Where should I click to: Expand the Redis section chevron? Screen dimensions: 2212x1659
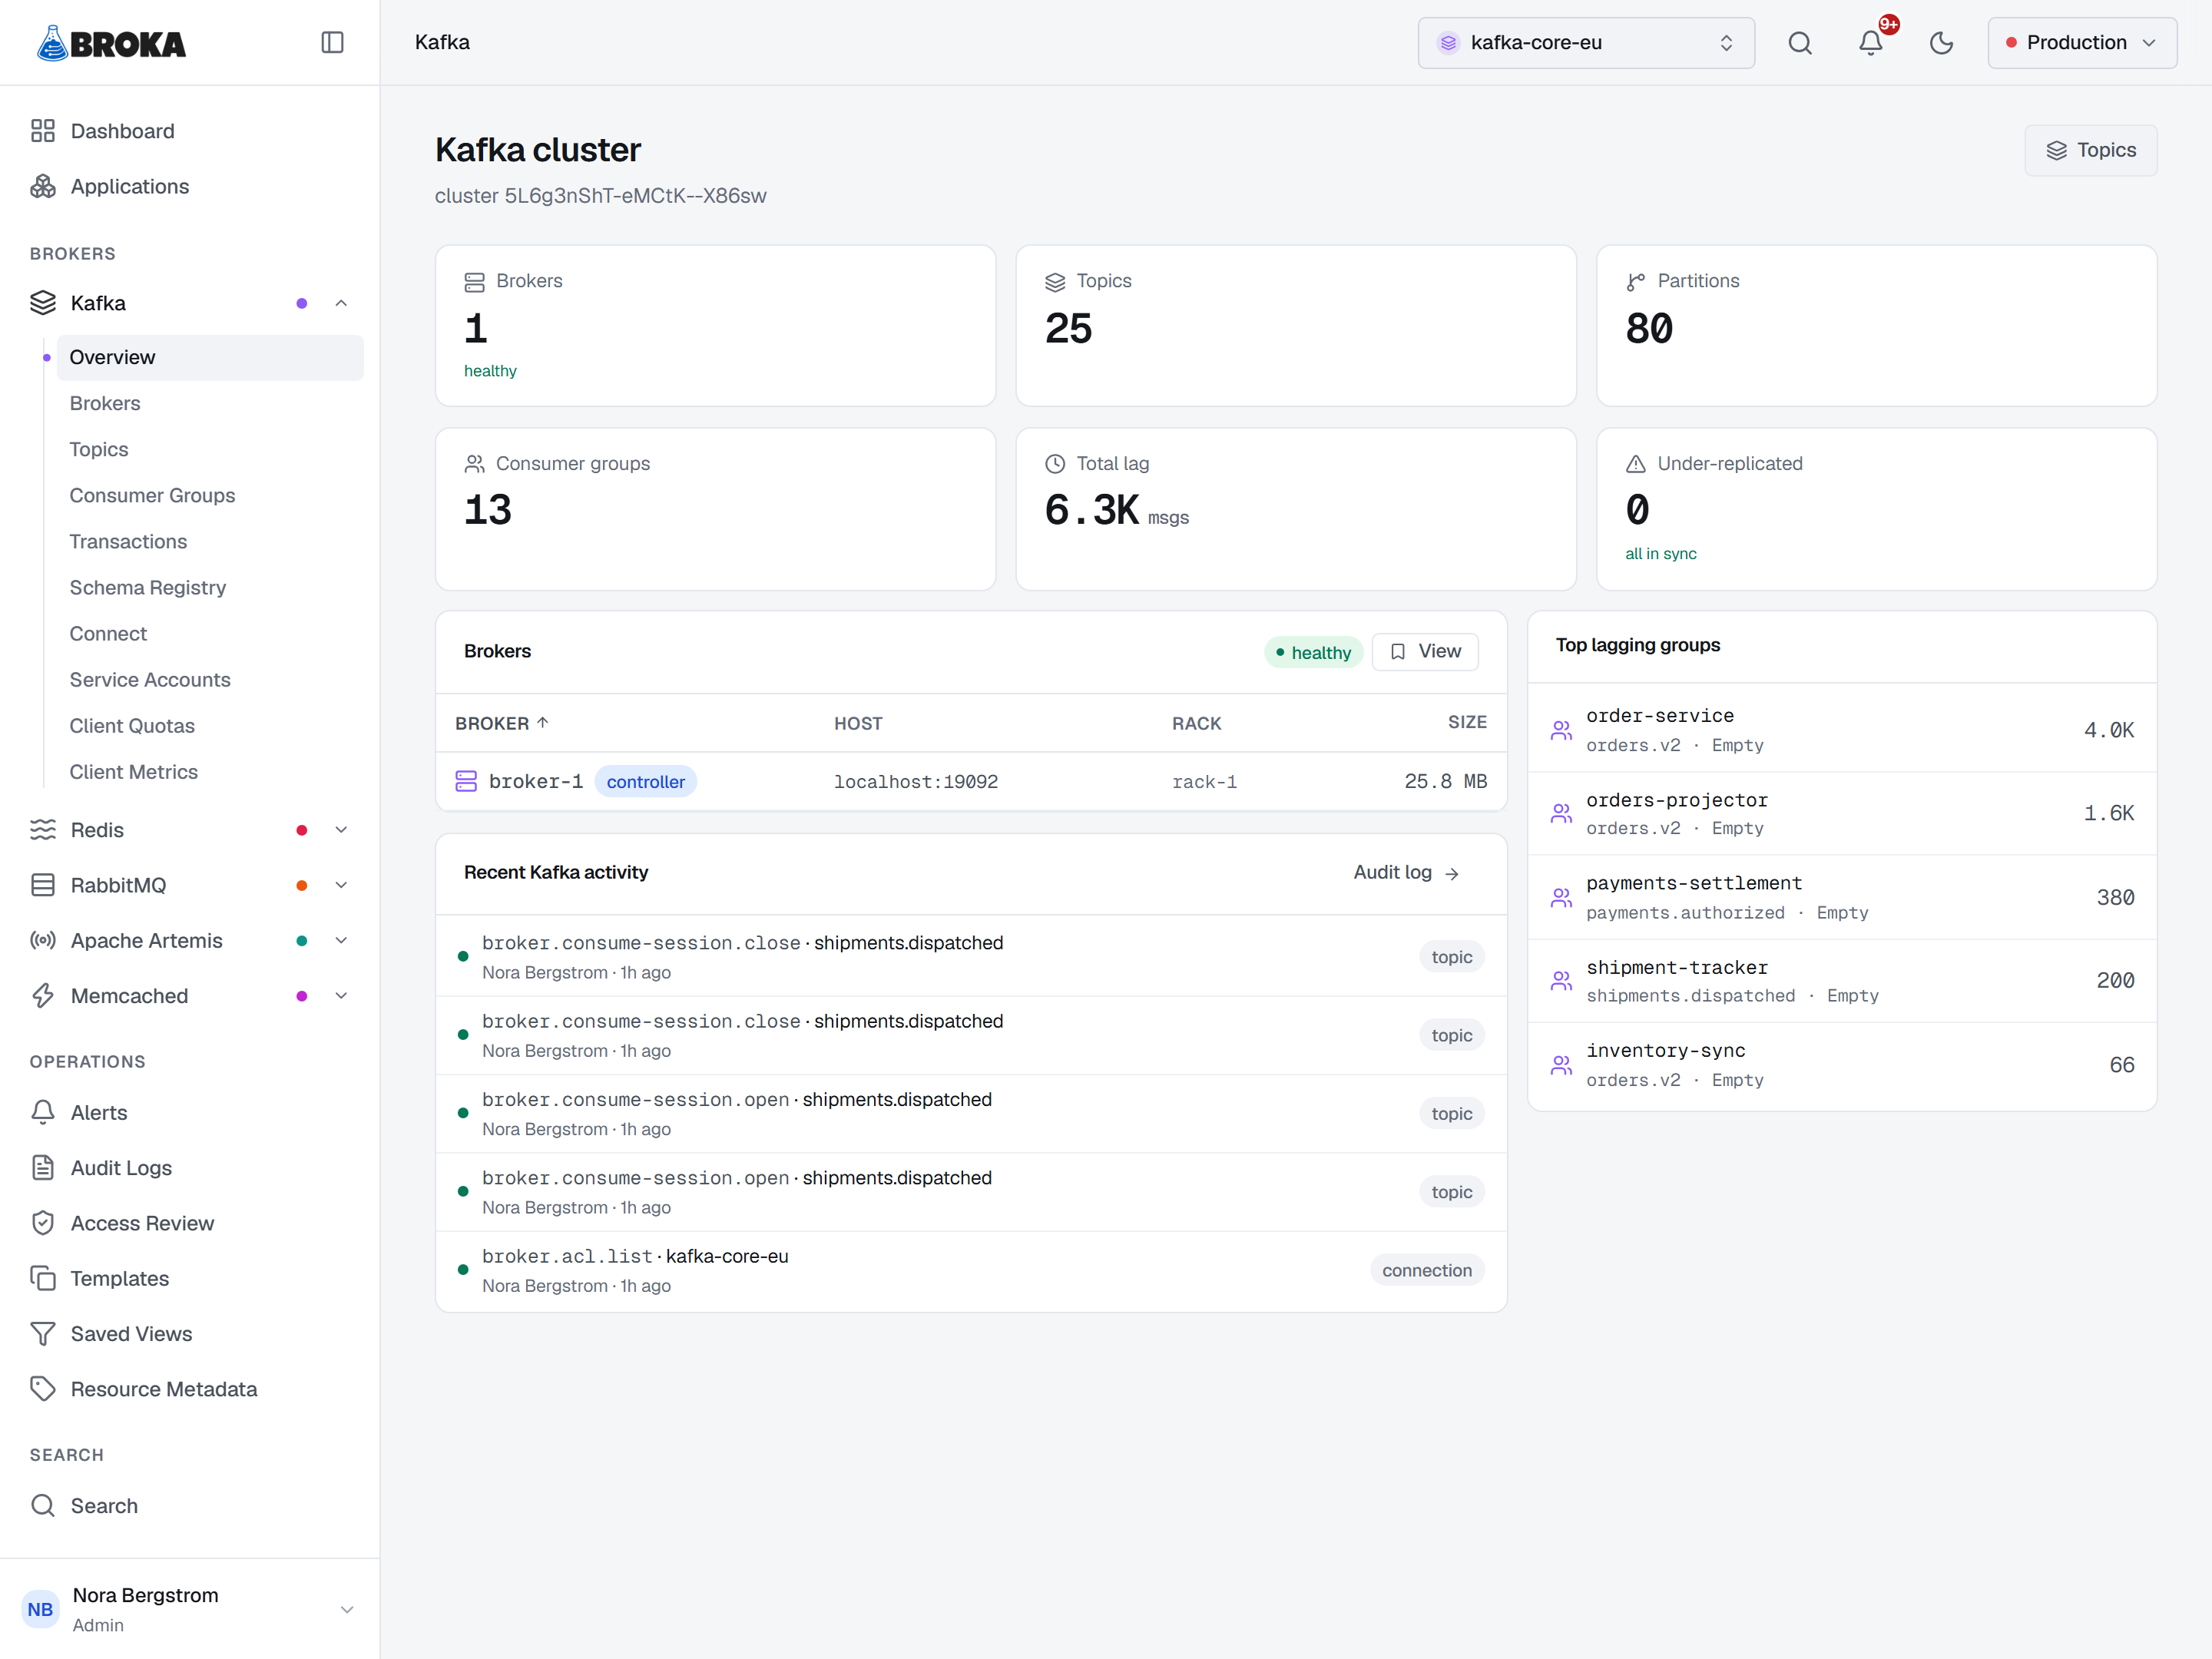(341, 830)
